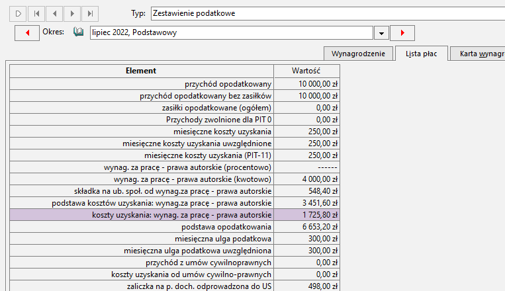
Task: Click the period field lipiec 2022, Podstawowy
Action: tap(232, 33)
